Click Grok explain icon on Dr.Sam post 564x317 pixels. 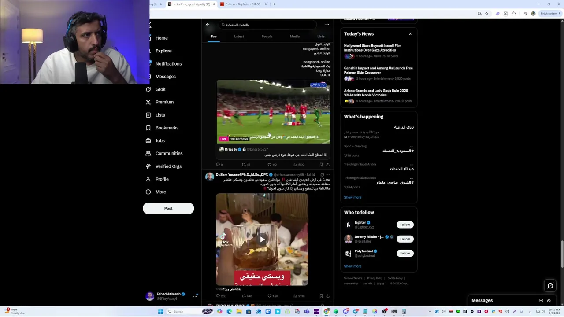(322, 175)
